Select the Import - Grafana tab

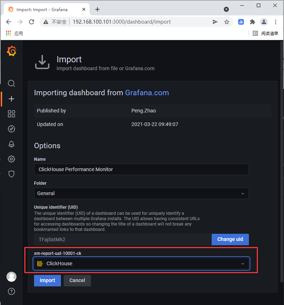pos(47,9)
